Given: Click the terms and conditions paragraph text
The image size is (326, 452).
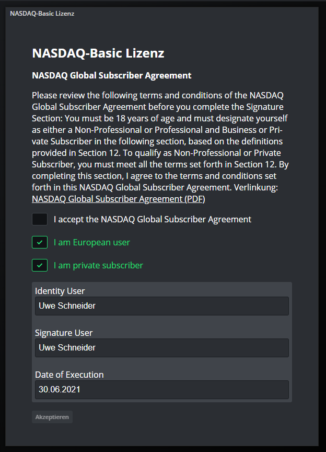Looking at the screenshot, I should [x=160, y=141].
